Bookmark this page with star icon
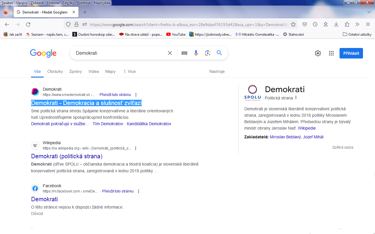The image size is (375, 234). (293, 25)
